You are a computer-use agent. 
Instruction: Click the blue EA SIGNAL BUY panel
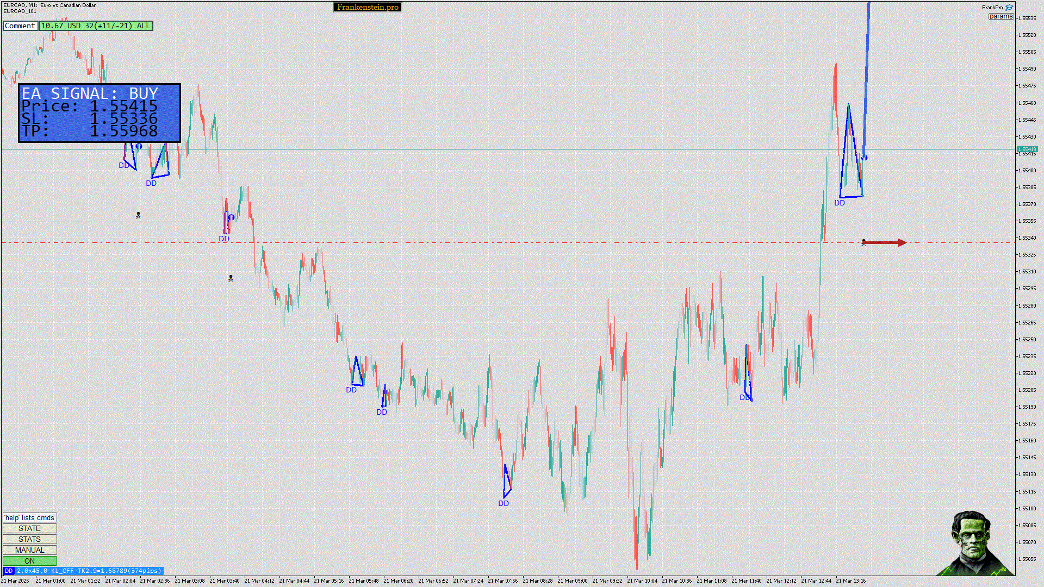coord(100,113)
